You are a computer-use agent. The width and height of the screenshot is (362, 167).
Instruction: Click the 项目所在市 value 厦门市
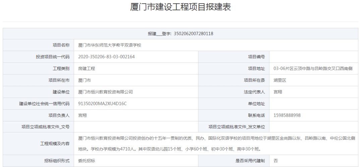84,80
